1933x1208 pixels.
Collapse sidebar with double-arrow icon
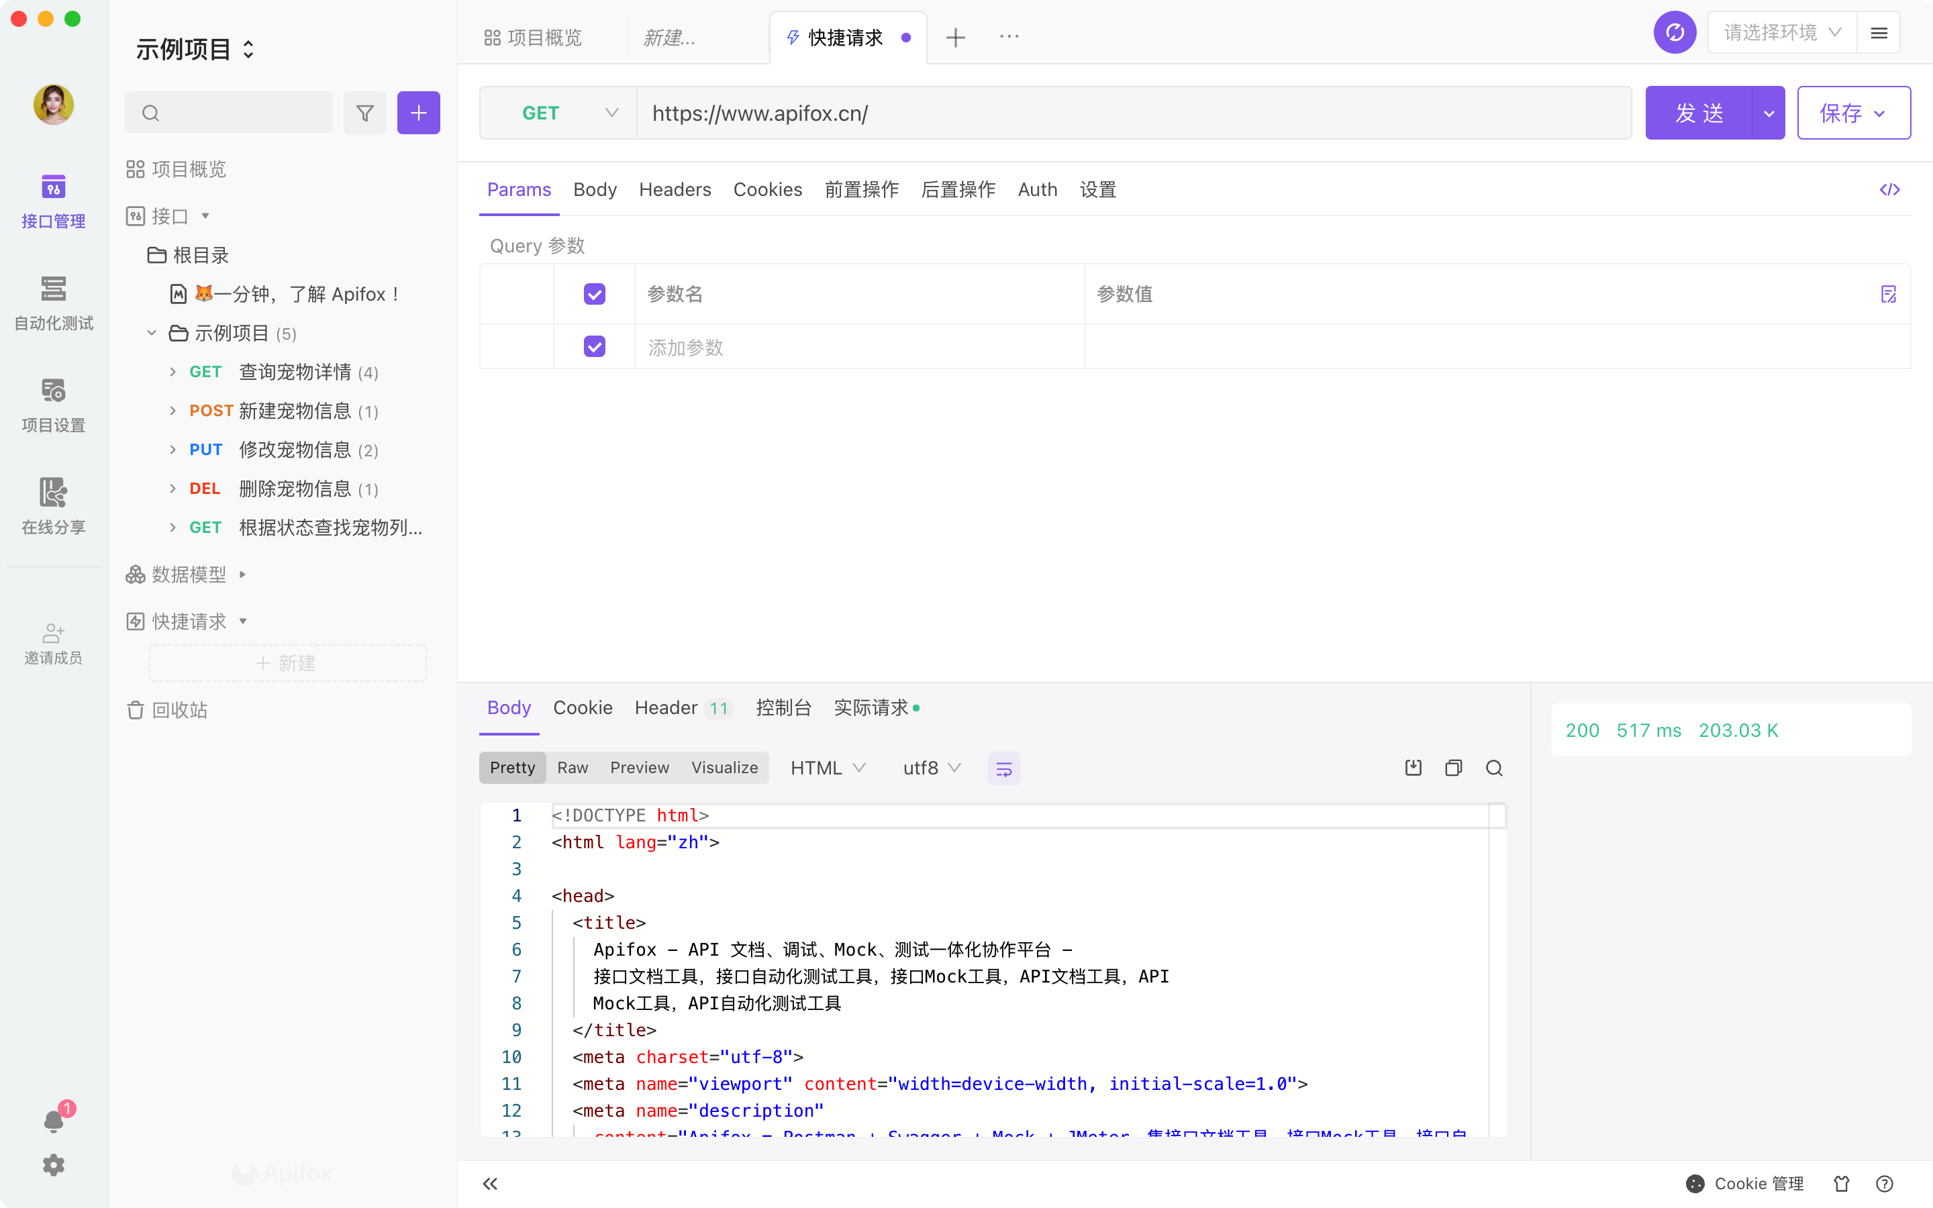(491, 1183)
